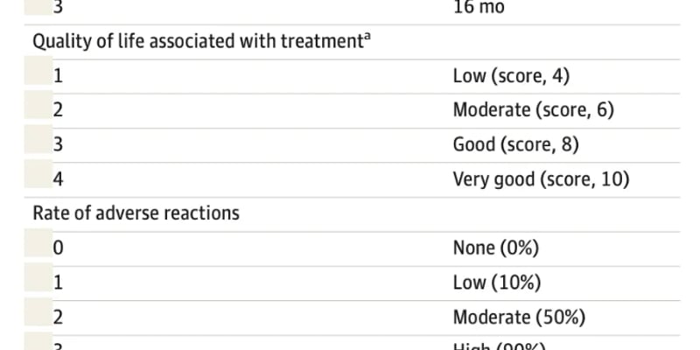Select the '16 mo' cell
The width and height of the screenshot is (700, 350).
pos(479,7)
